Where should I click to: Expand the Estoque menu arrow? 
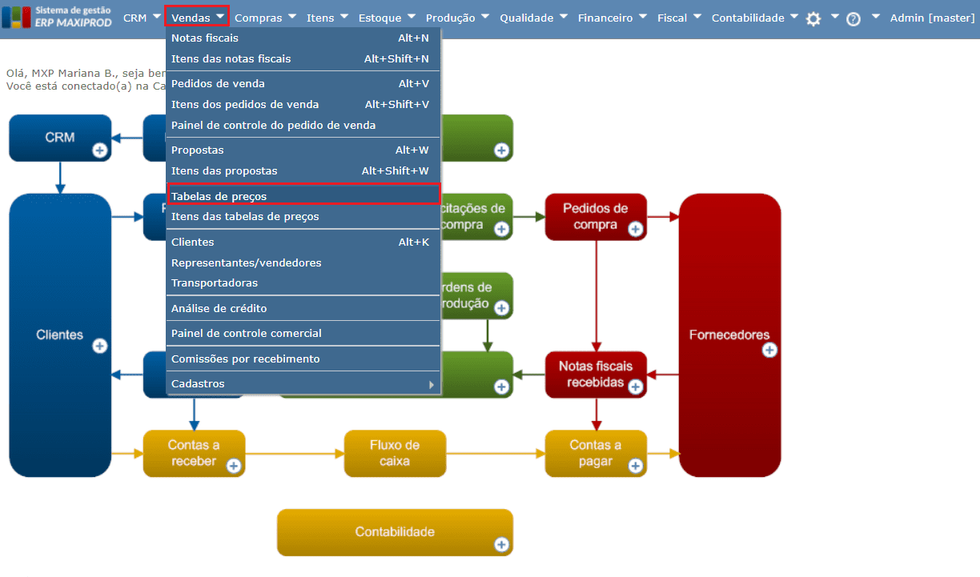[x=411, y=16]
